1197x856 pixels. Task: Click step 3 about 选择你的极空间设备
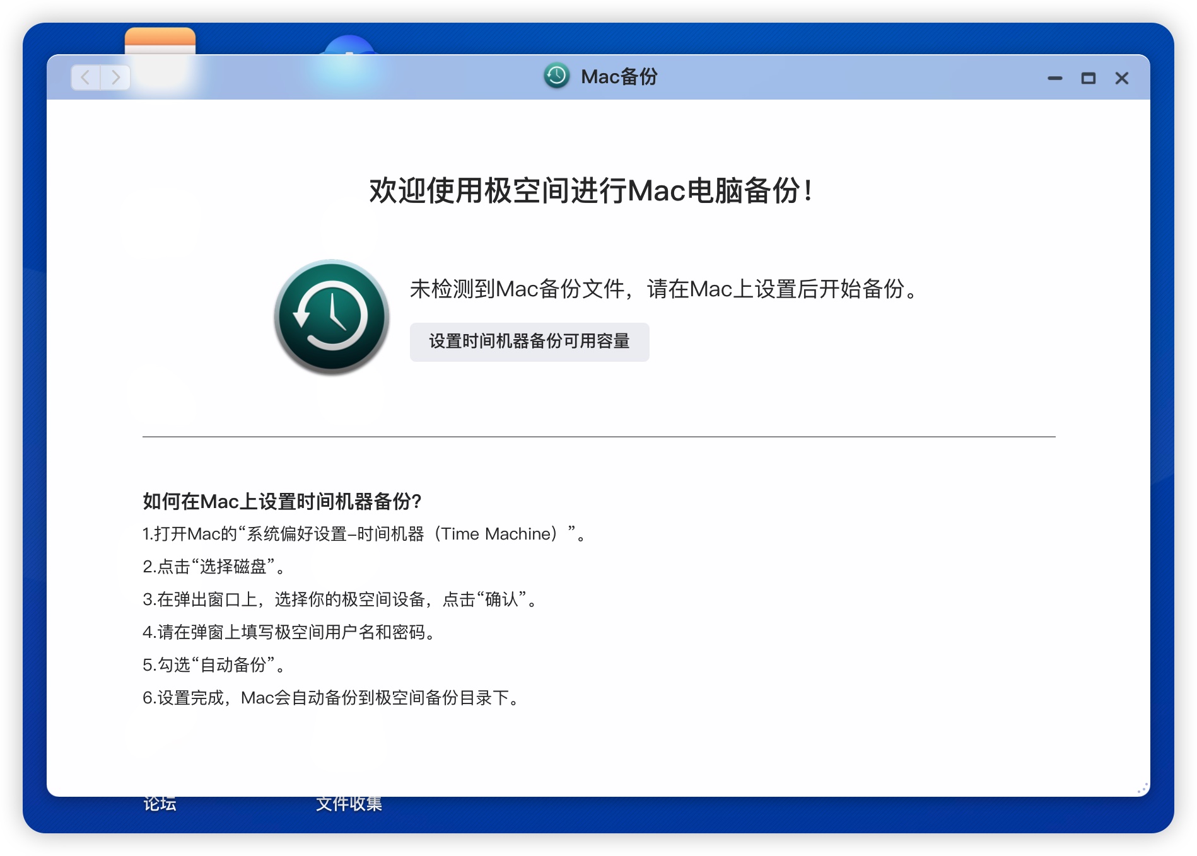click(x=340, y=599)
